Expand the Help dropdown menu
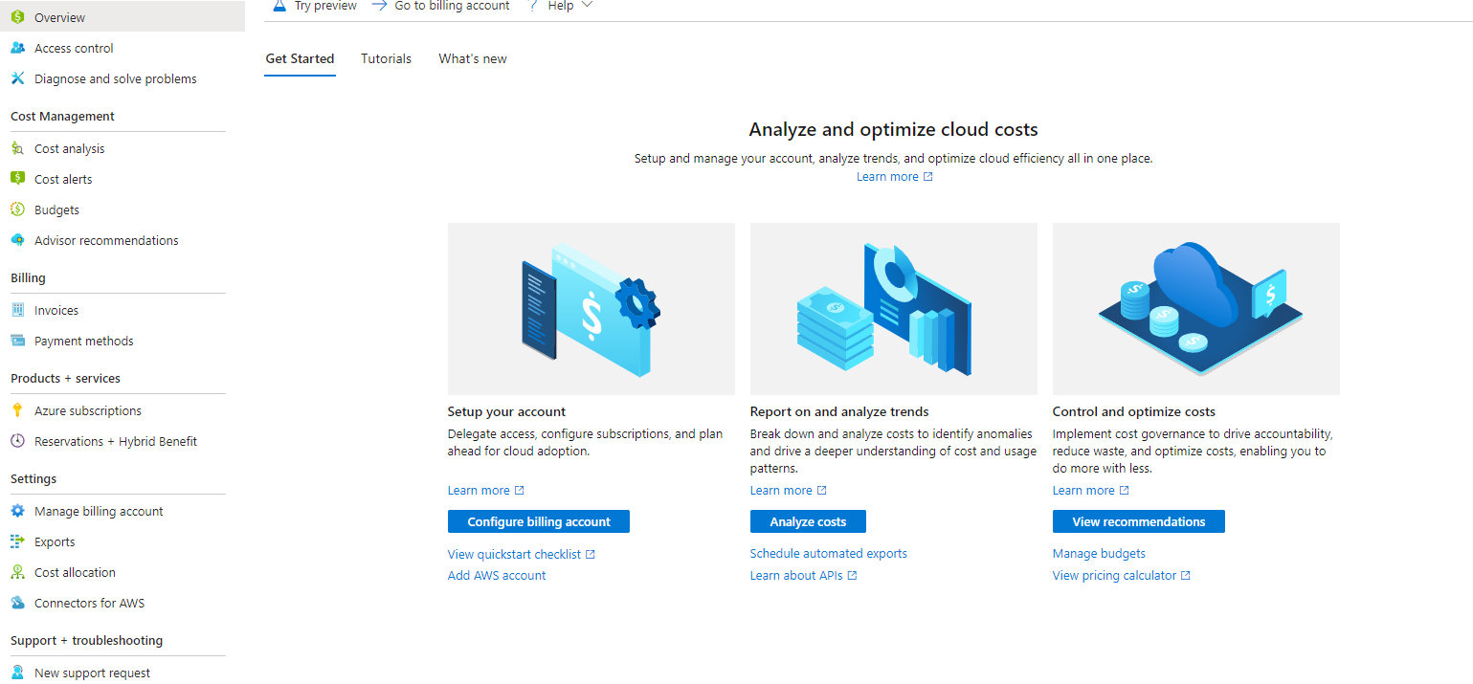The height and width of the screenshot is (684, 1473). tap(573, 6)
